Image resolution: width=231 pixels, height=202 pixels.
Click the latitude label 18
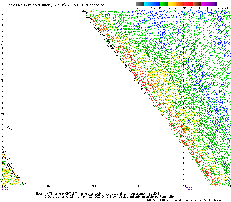click(2, 45)
